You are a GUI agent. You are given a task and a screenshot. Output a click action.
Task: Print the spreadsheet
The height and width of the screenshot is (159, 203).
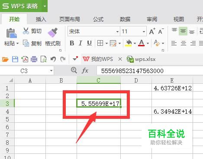34,59
